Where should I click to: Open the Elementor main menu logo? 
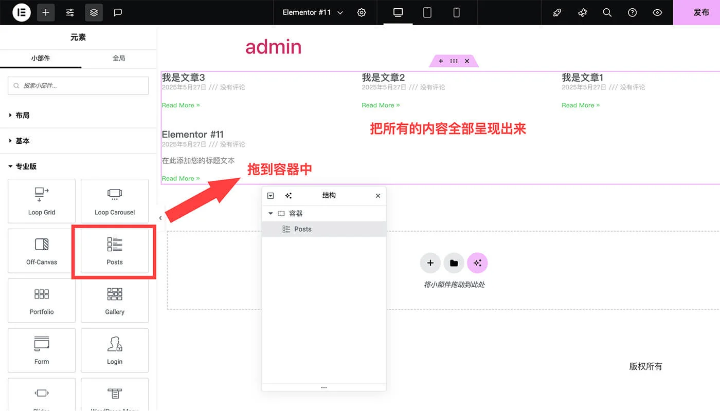21,12
